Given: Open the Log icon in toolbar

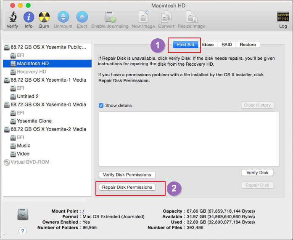Looking at the screenshot, I should [283, 18].
